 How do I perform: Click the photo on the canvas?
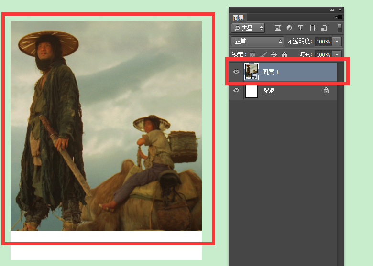pos(106,126)
